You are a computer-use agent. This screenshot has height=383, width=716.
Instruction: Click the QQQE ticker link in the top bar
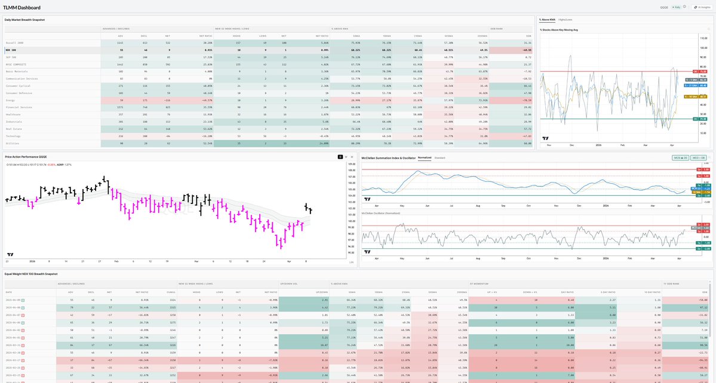663,7
